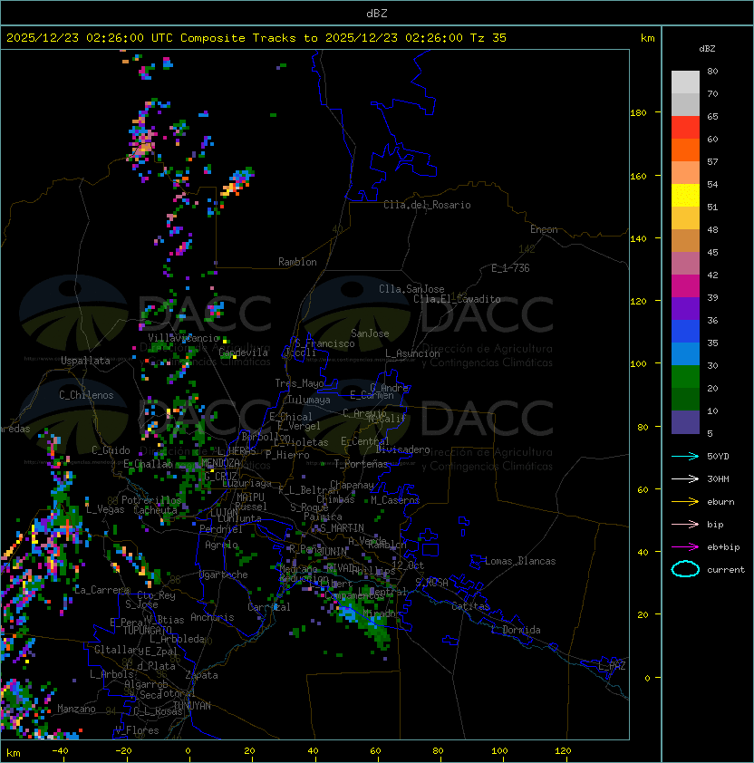Screen dimensions: 754x763
Task: Click the Catitas place label
Action: 470,606
